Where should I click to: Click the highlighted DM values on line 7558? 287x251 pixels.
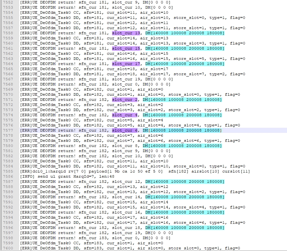coord(184,33)
